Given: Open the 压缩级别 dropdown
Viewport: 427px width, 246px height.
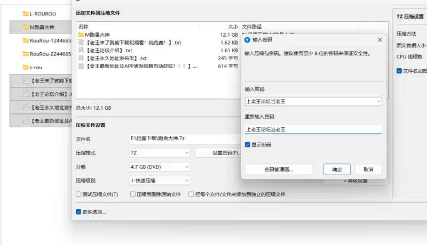Looking at the screenshot, I should (x=160, y=181).
